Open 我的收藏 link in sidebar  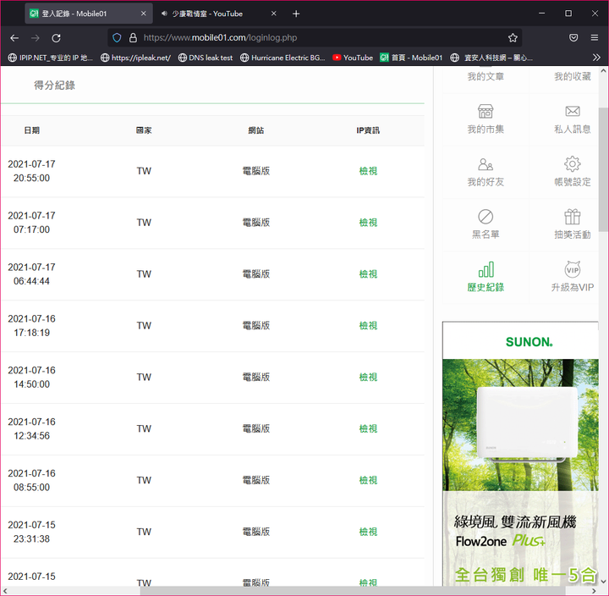click(572, 76)
